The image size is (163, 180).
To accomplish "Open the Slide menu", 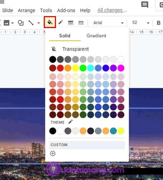I will tap(8, 10).
